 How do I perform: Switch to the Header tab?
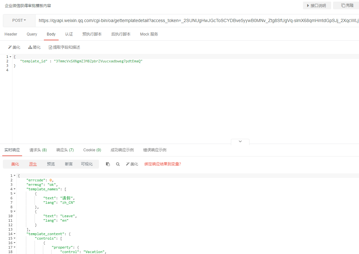[x=11, y=34]
